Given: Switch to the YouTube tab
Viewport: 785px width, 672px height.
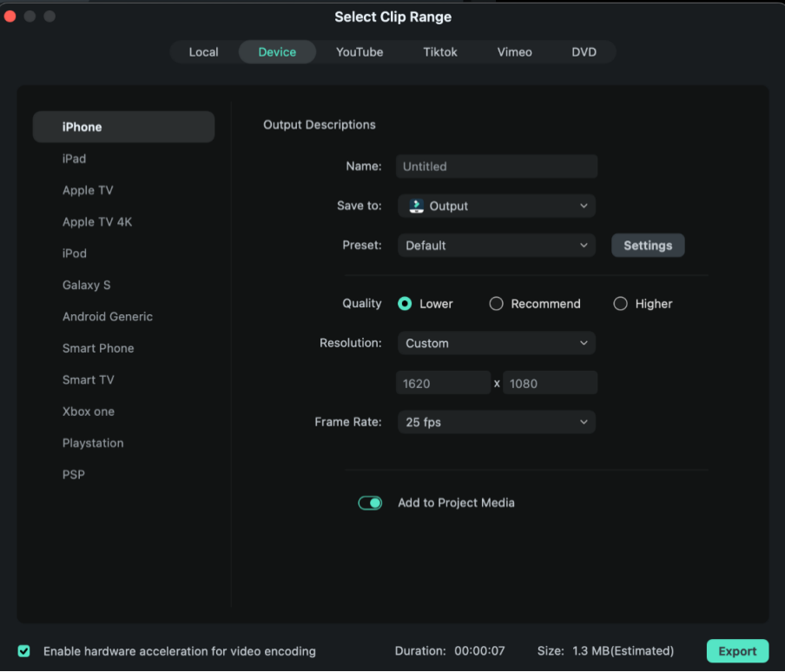Looking at the screenshot, I should point(360,52).
